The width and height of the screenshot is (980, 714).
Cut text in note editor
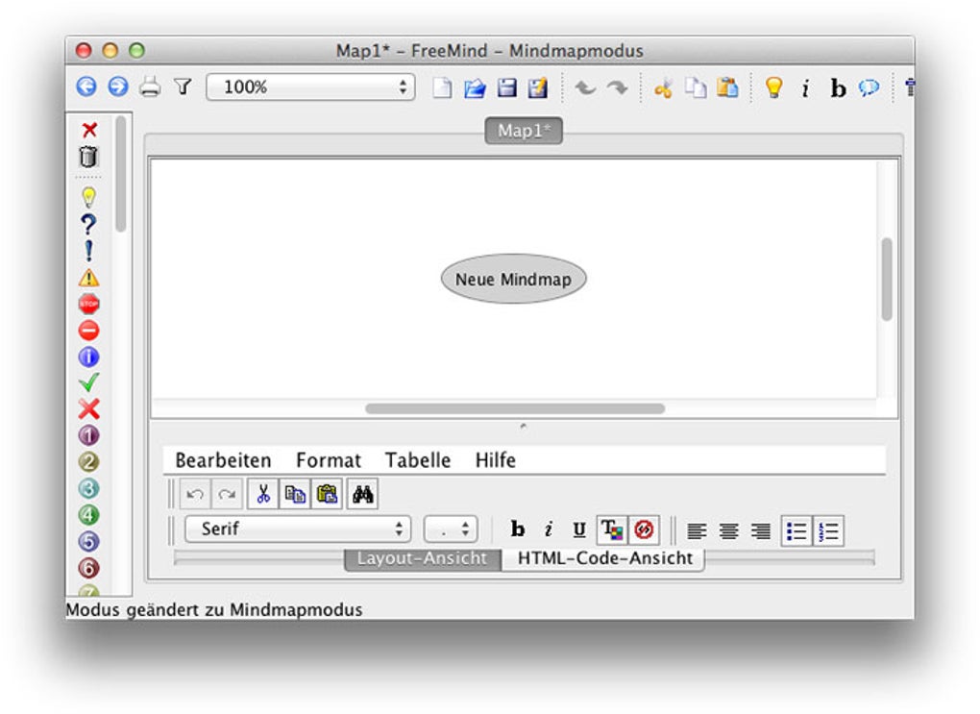coord(263,495)
